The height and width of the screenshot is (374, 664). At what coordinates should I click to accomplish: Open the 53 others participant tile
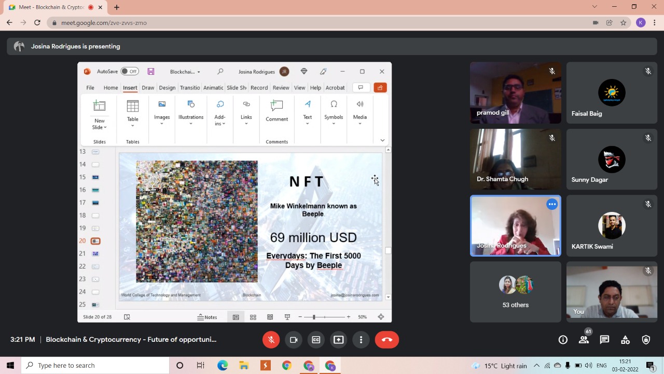coord(515,292)
